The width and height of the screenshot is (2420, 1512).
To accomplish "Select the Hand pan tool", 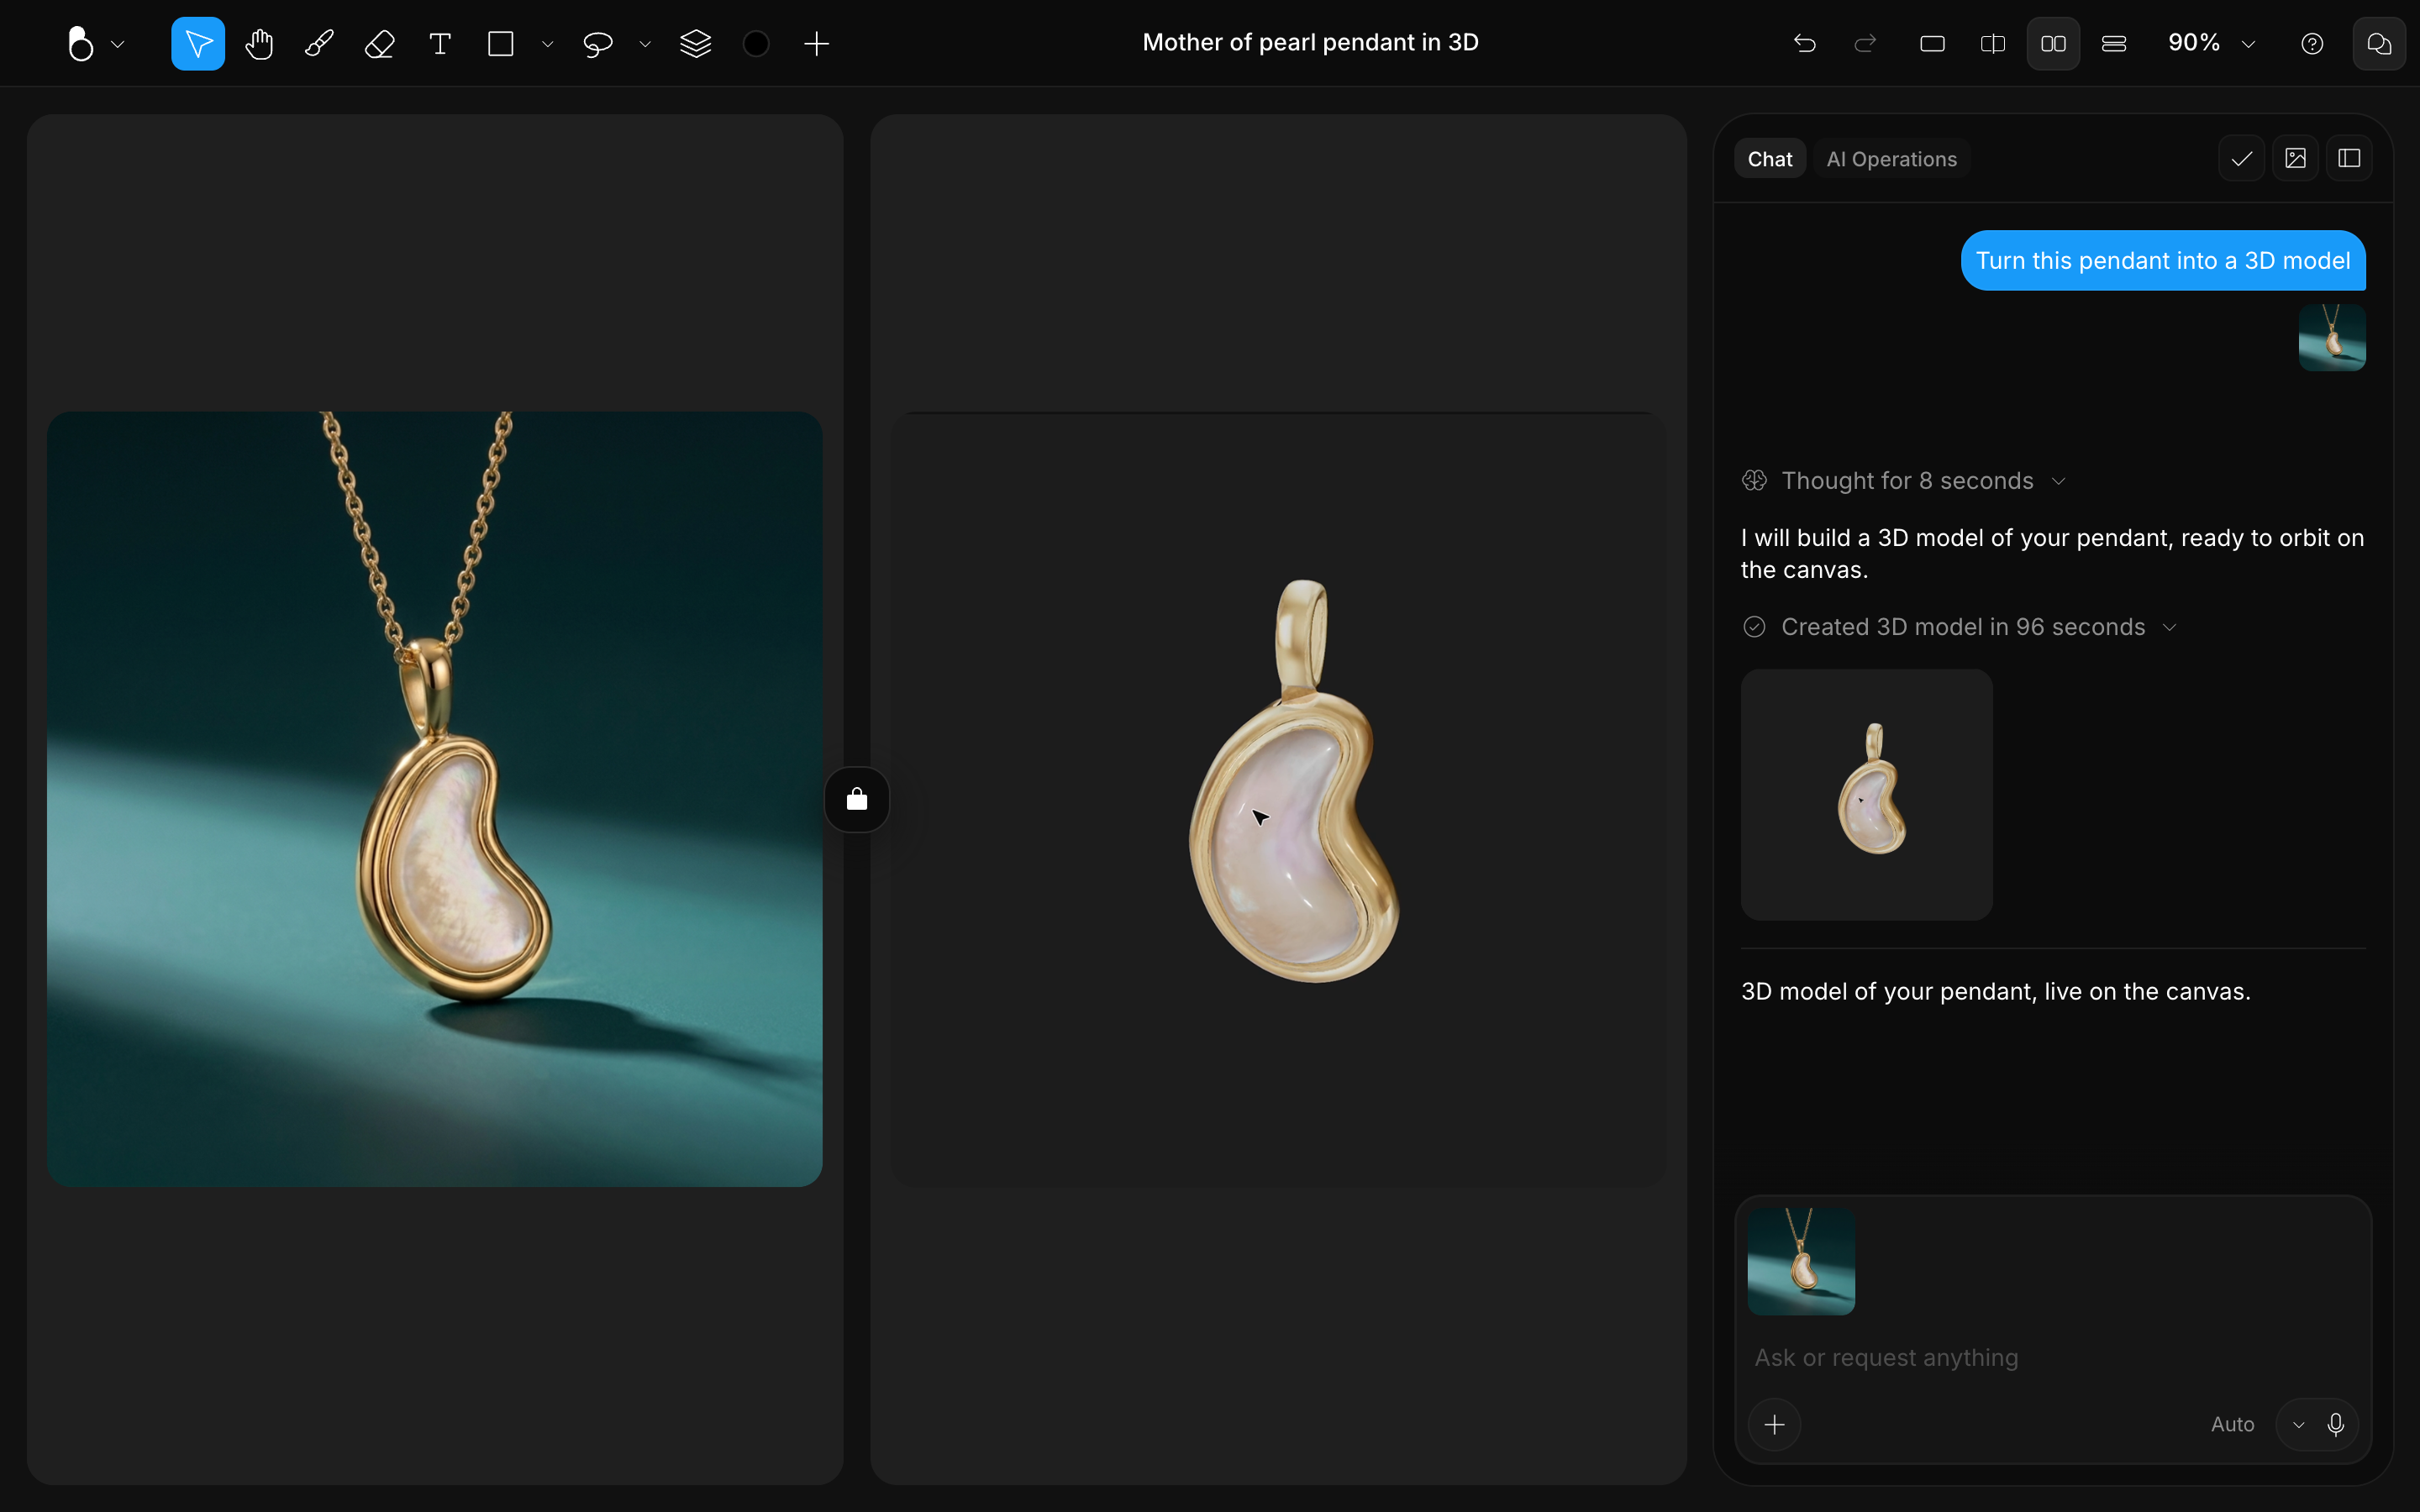I will 259,43.
